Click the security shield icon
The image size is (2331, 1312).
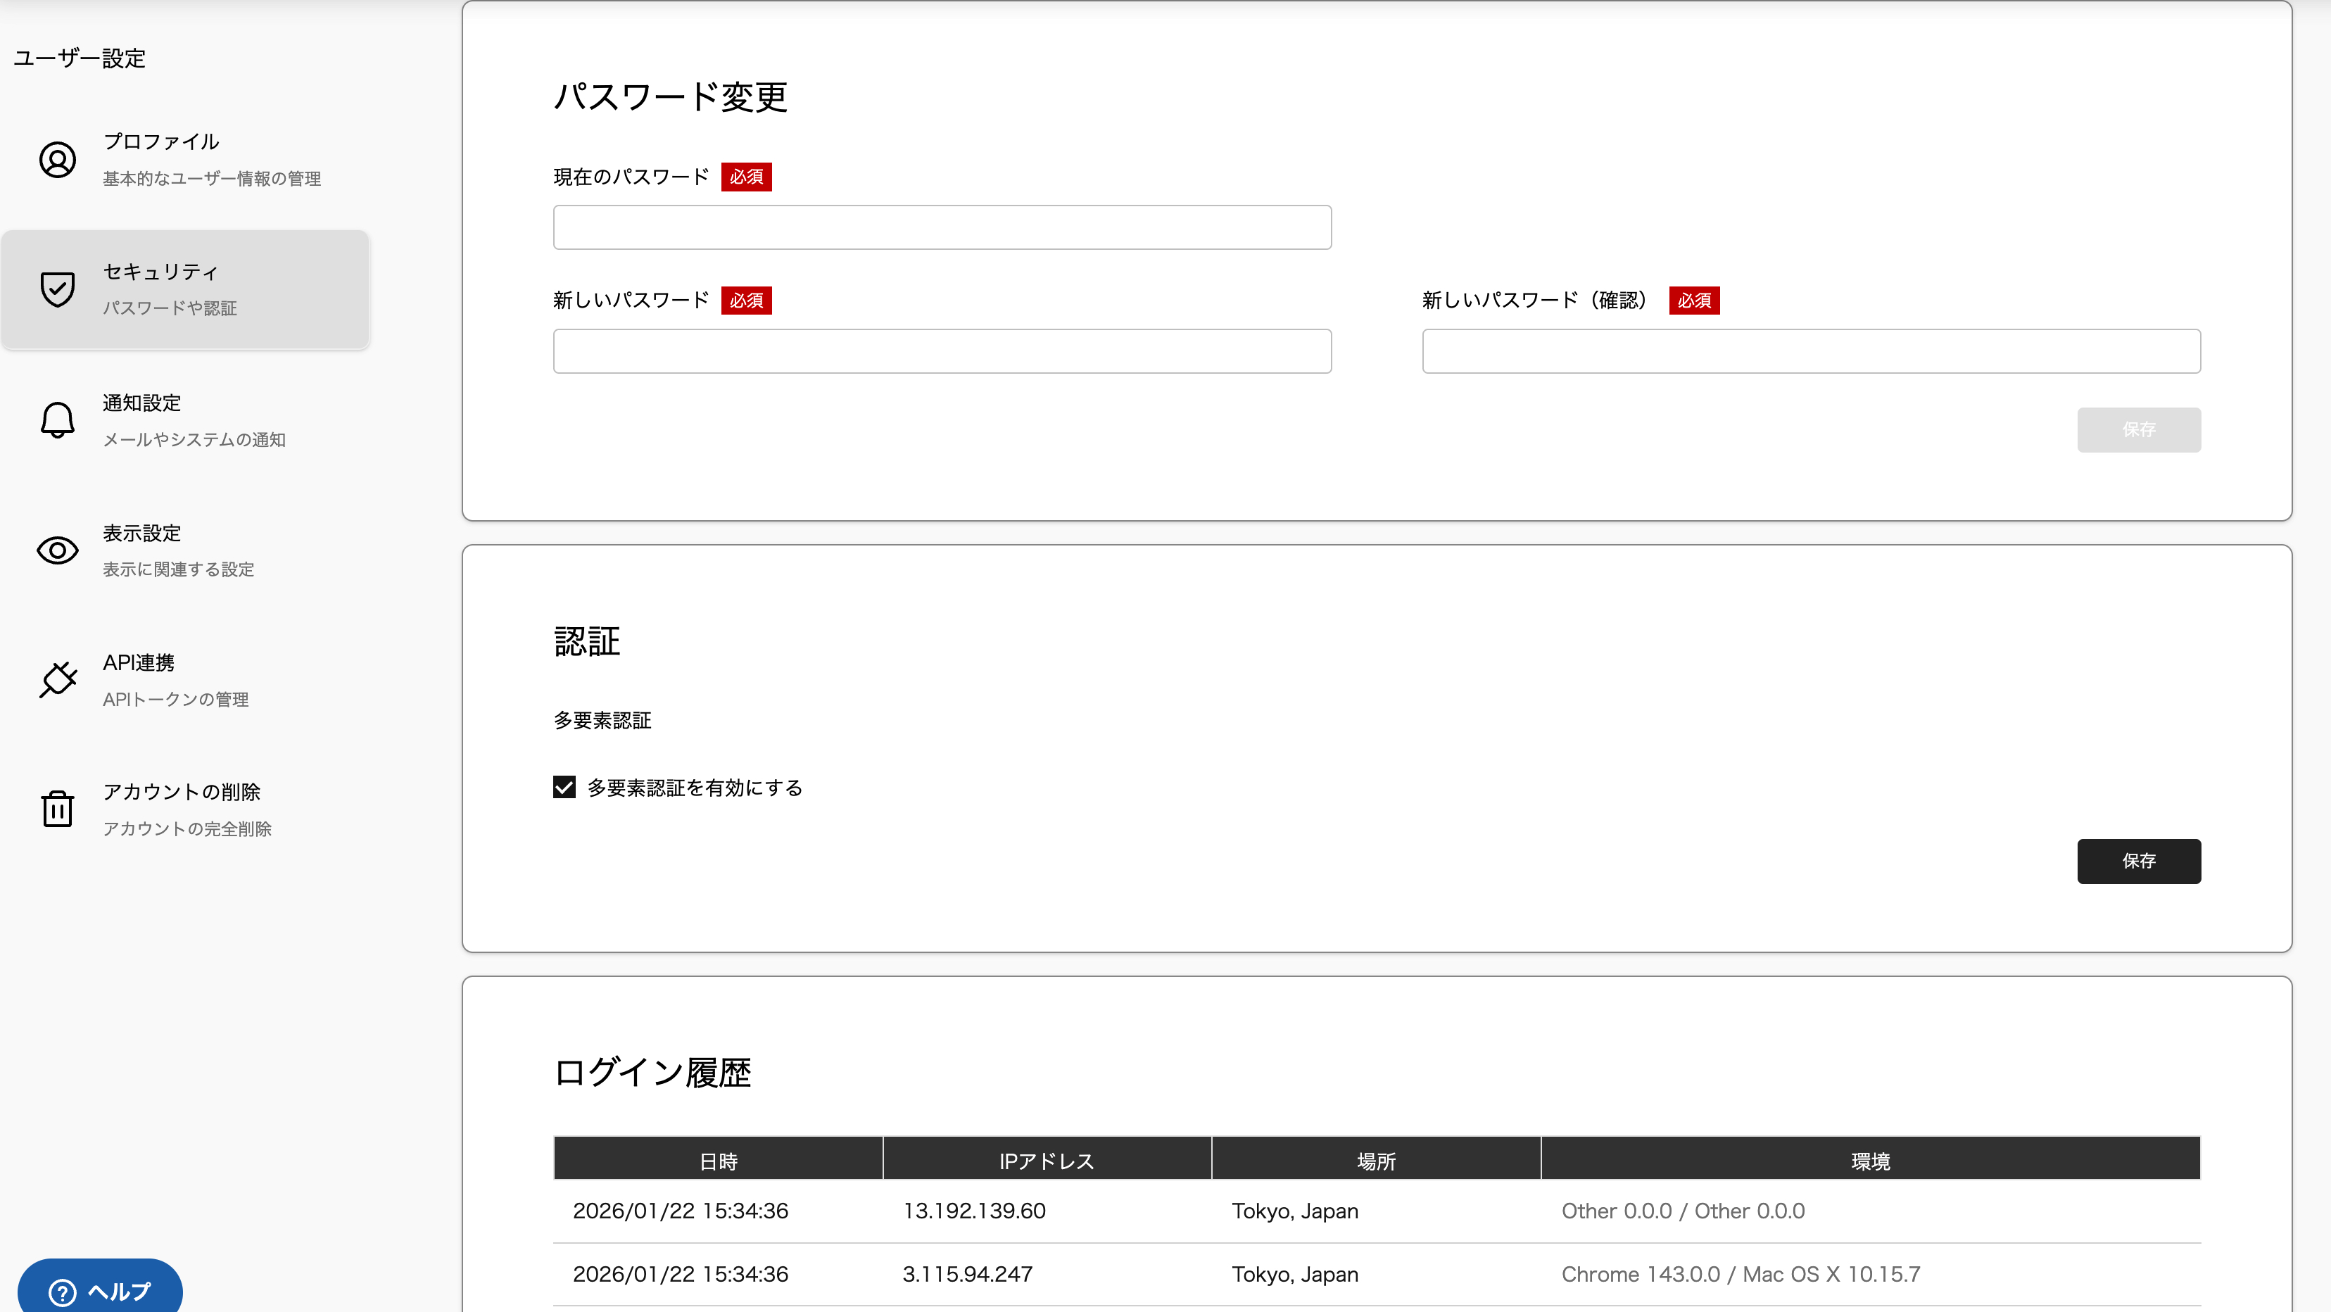pyautogui.click(x=57, y=289)
